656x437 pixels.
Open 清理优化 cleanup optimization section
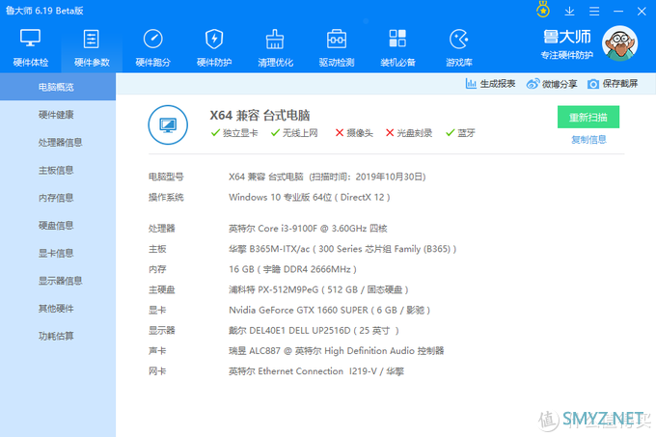[x=275, y=48]
